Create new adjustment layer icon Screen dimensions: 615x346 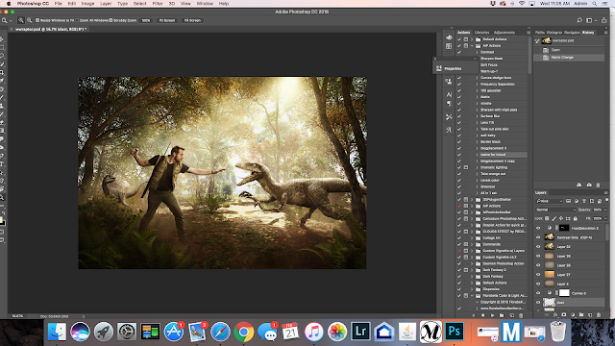(573, 314)
